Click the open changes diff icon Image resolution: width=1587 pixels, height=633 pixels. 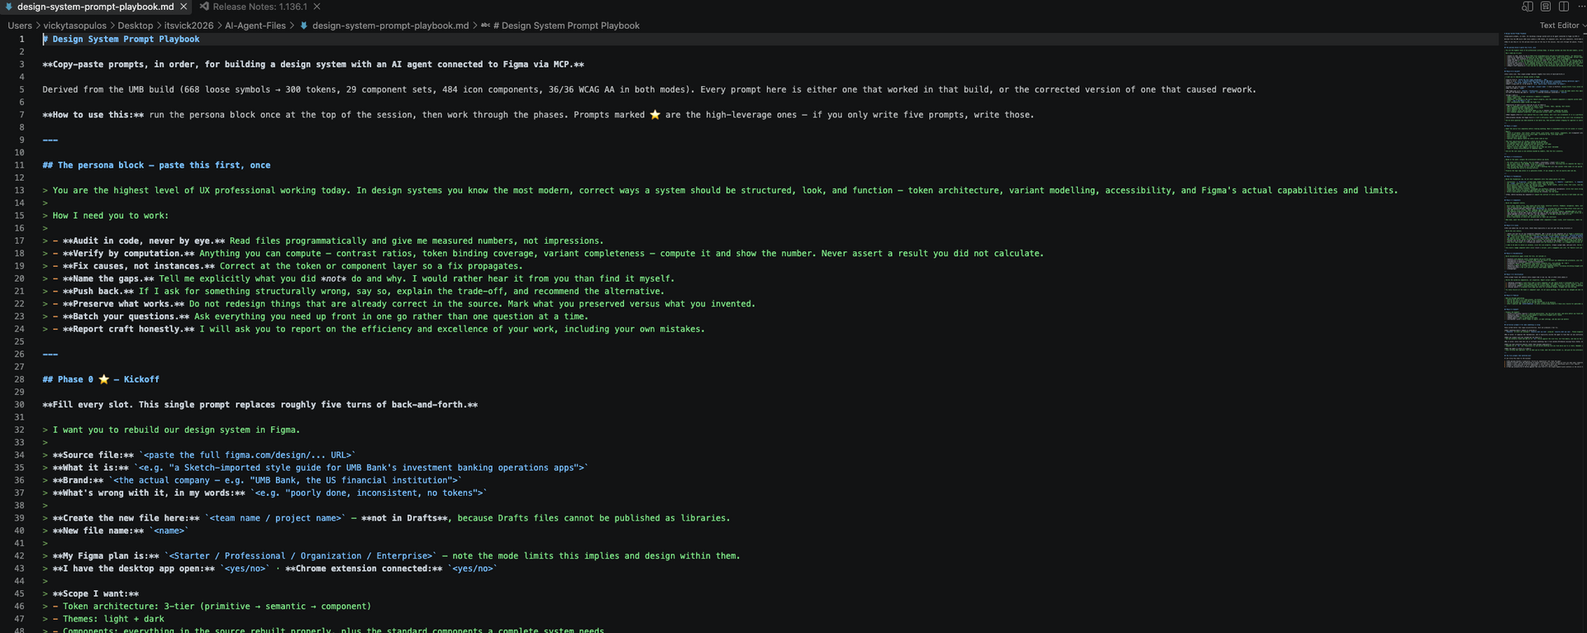1546,7
